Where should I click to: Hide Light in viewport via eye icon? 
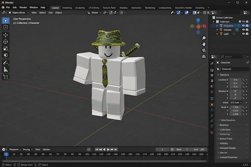[243, 34]
